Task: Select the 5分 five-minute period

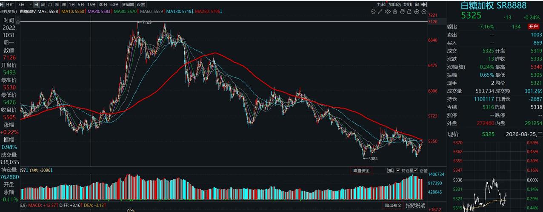Action: [81, 5]
